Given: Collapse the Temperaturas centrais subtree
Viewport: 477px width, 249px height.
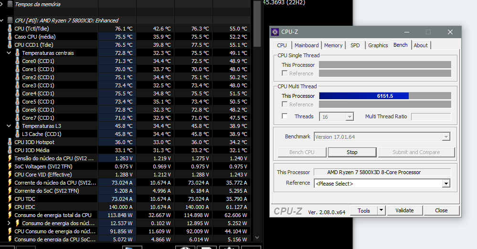Looking at the screenshot, I should (9, 53).
